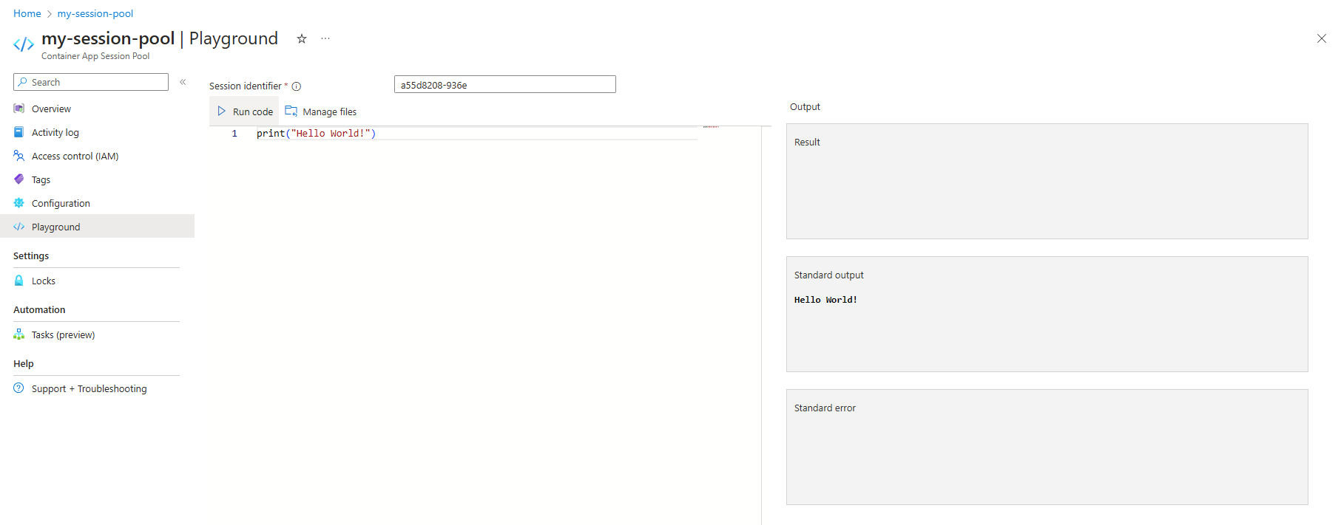
Task: Click the Overview icon
Action: point(19,109)
